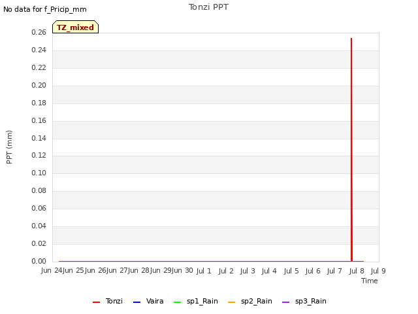Click the green sp1_Rain legend swatch

point(177,302)
